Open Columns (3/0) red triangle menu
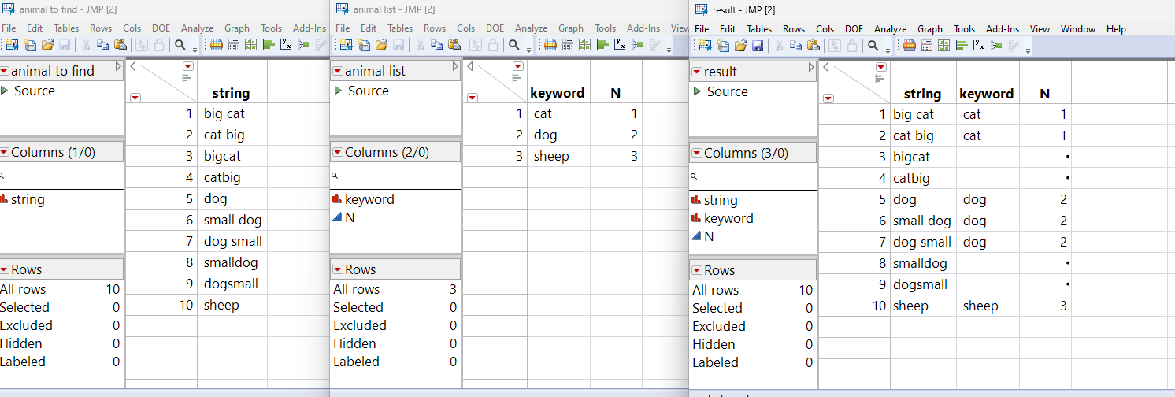 (x=696, y=153)
